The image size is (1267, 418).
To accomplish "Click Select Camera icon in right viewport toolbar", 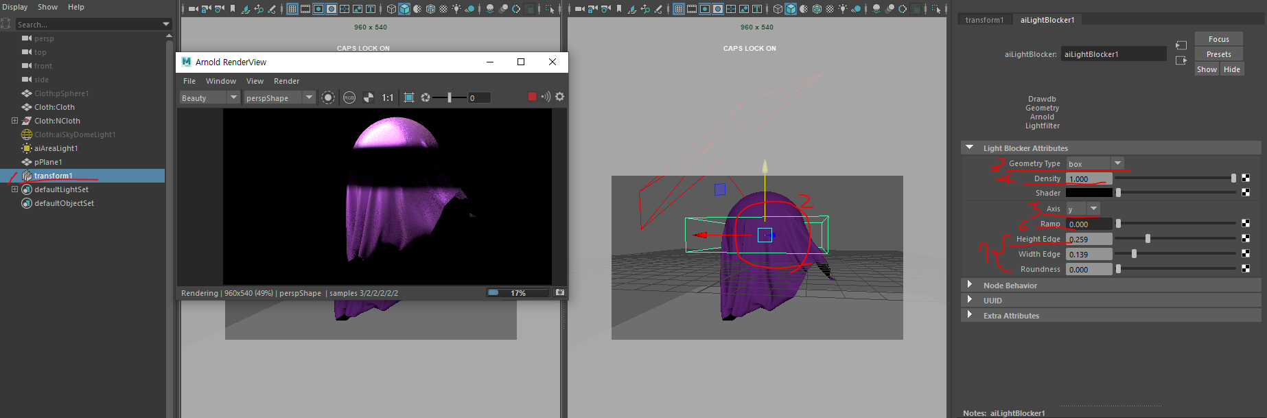I will [x=580, y=9].
